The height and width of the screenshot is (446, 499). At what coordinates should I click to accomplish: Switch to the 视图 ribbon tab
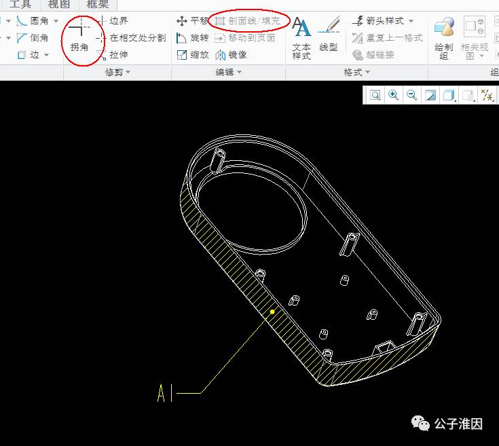[x=59, y=5]
